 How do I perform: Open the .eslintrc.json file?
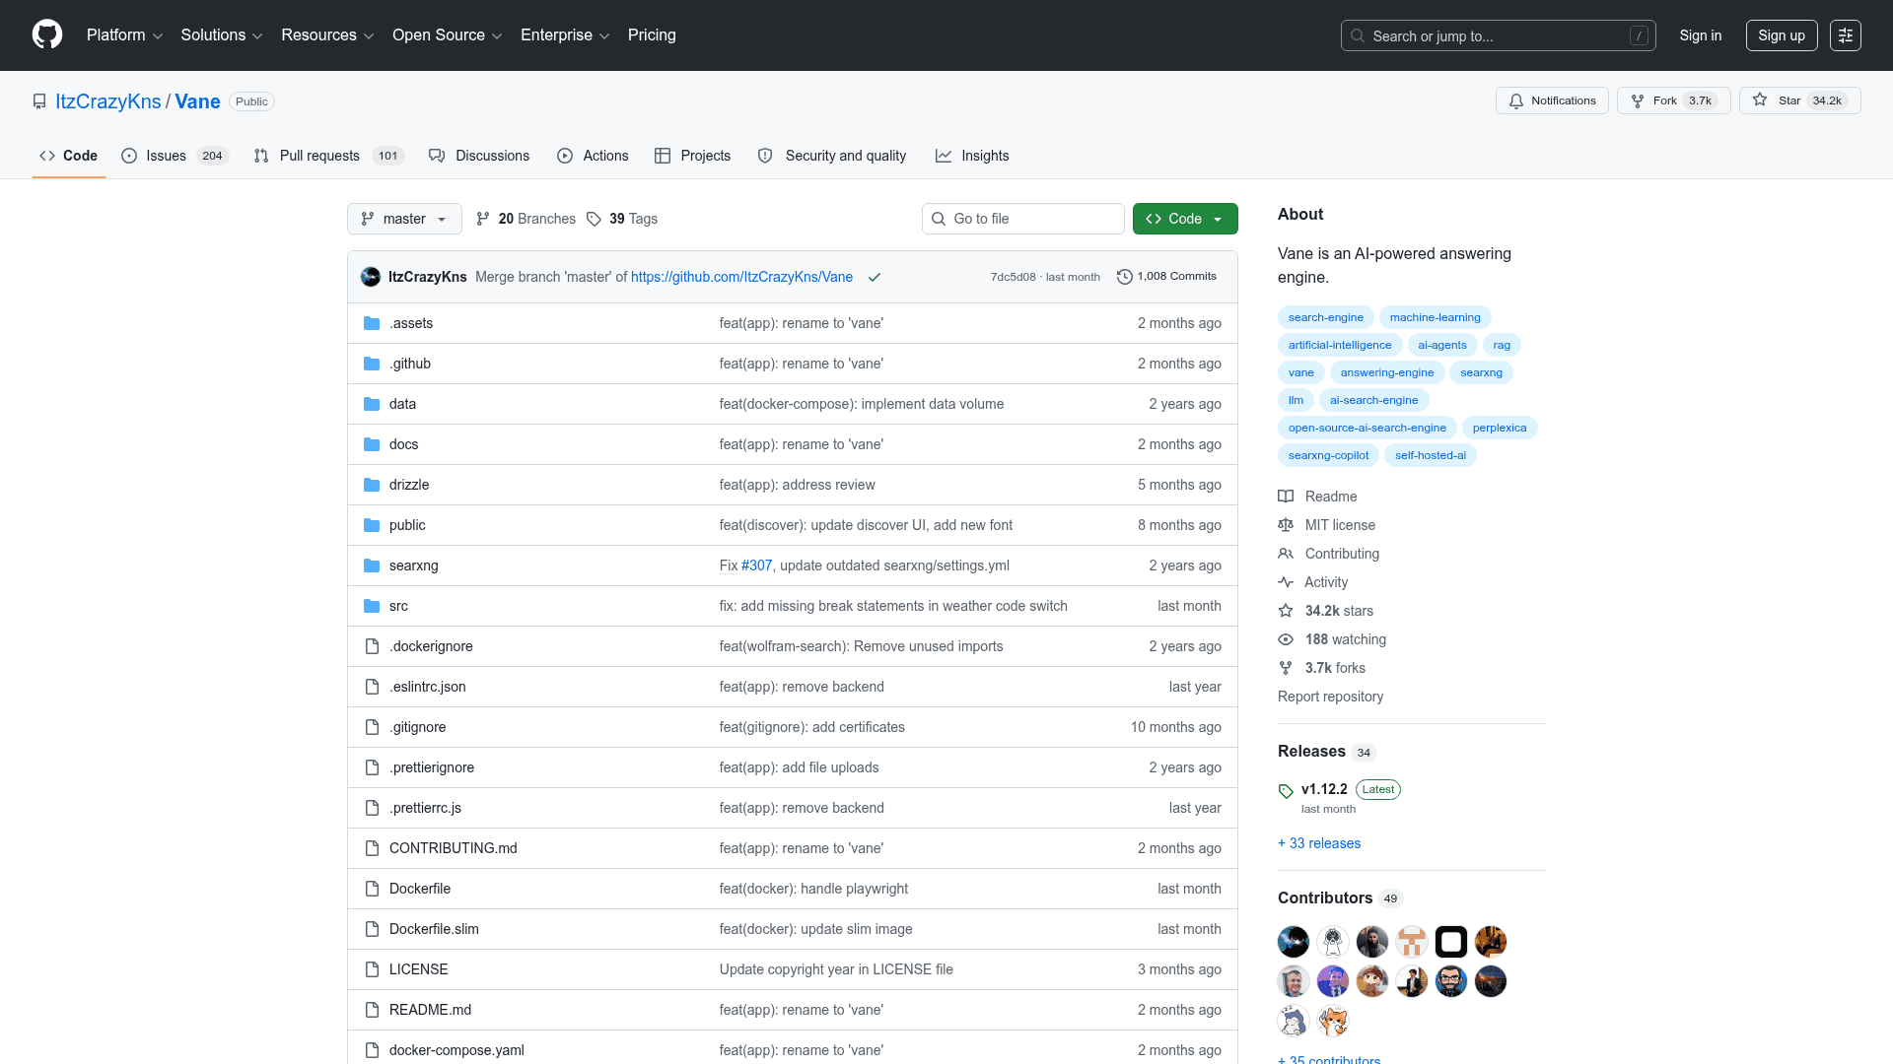(x=428, y=687)
